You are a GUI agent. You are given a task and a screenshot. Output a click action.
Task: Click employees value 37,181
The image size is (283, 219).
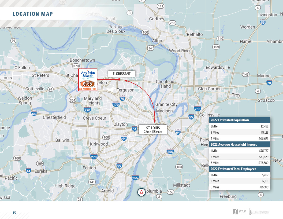pos(265,181)
